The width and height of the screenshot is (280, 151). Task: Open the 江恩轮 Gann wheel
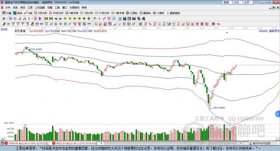click(x=132, y=13)
